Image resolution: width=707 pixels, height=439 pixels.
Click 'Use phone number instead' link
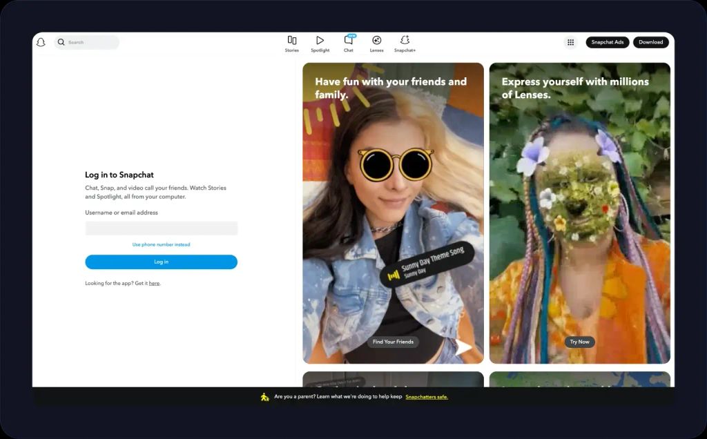pyautogui.click(x=161, y=244)
